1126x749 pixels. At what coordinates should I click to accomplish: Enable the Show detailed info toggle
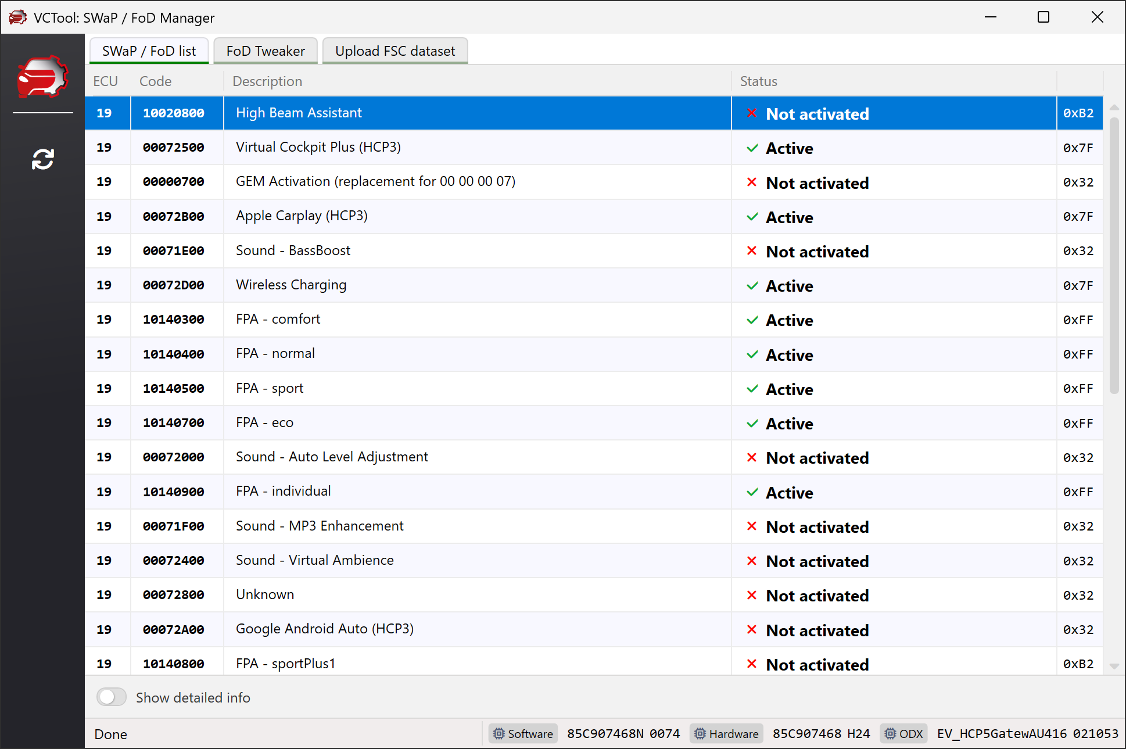click(112, 697)
